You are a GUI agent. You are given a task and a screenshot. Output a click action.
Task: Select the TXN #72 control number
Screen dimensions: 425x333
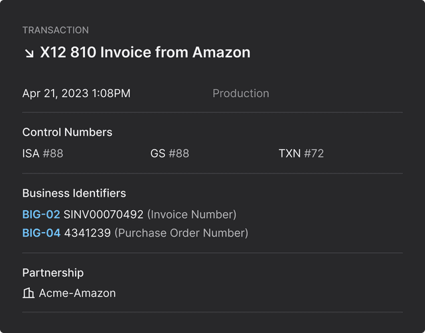[301, 154]
